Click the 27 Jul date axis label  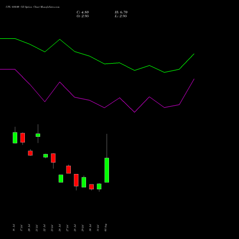(67, 228)
